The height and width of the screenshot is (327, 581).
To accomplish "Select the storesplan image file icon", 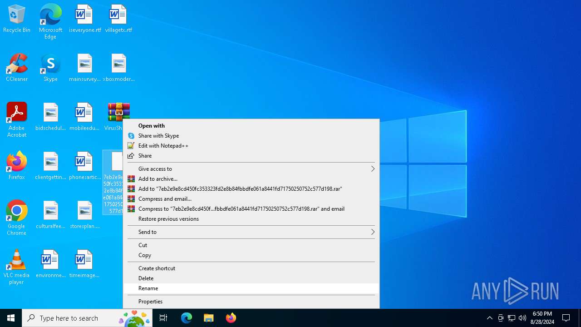I will point(85,215).
